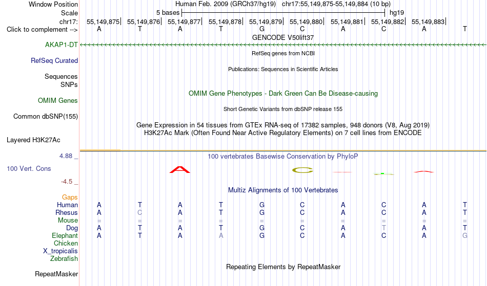Click the G base in the Human row
Viewport: 487px width, 286px height.
(262, 205)
